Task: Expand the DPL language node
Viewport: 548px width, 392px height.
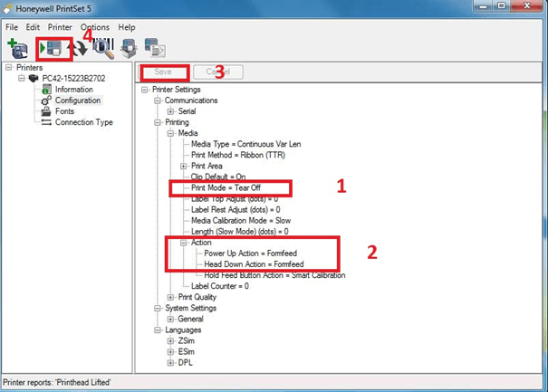Action: coord(170,363)
